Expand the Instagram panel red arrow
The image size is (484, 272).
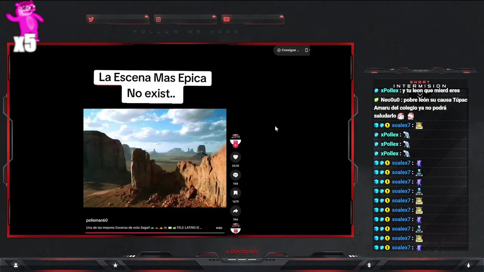[214, 16]
